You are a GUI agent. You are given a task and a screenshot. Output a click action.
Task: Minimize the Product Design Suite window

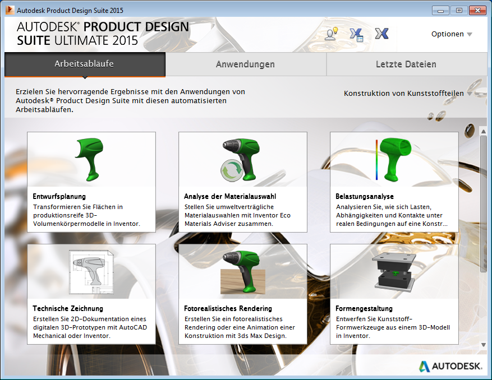coord(440,10)
